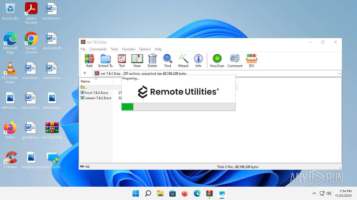Open the Favorites menu
This screenshot has width=357, height=200.
pos(129,49)
